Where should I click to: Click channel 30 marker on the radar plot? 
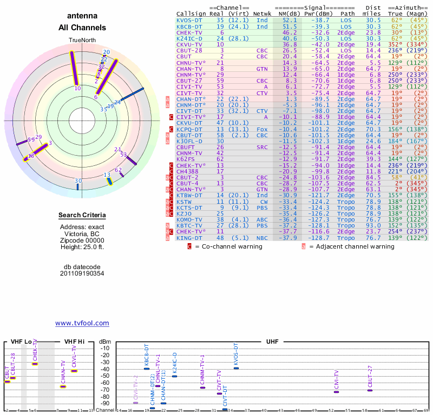click(x=77, y=186)
